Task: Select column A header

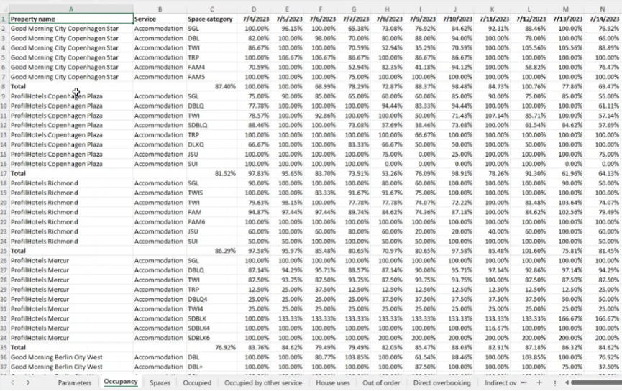Action: point(71,9)
